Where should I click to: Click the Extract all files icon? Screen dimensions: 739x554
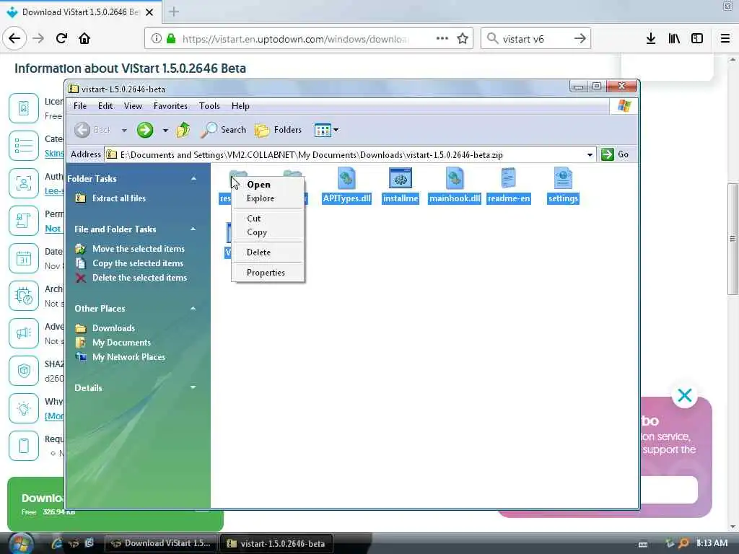pyautogui.click(x=81, y=198)
